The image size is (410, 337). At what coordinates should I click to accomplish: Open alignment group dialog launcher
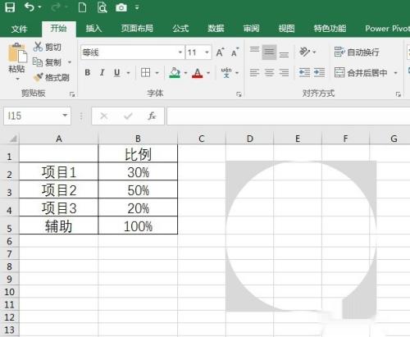[398, 94]
